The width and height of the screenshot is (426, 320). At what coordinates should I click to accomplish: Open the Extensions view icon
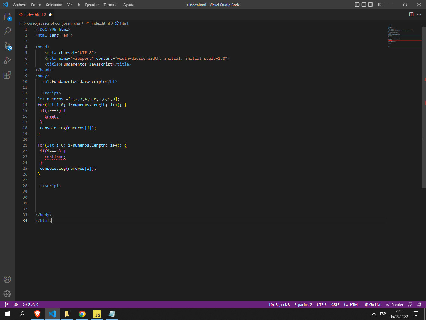click(x=7, y=75)
